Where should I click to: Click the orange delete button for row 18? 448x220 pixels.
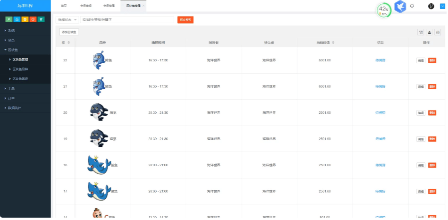pos(432,165)
